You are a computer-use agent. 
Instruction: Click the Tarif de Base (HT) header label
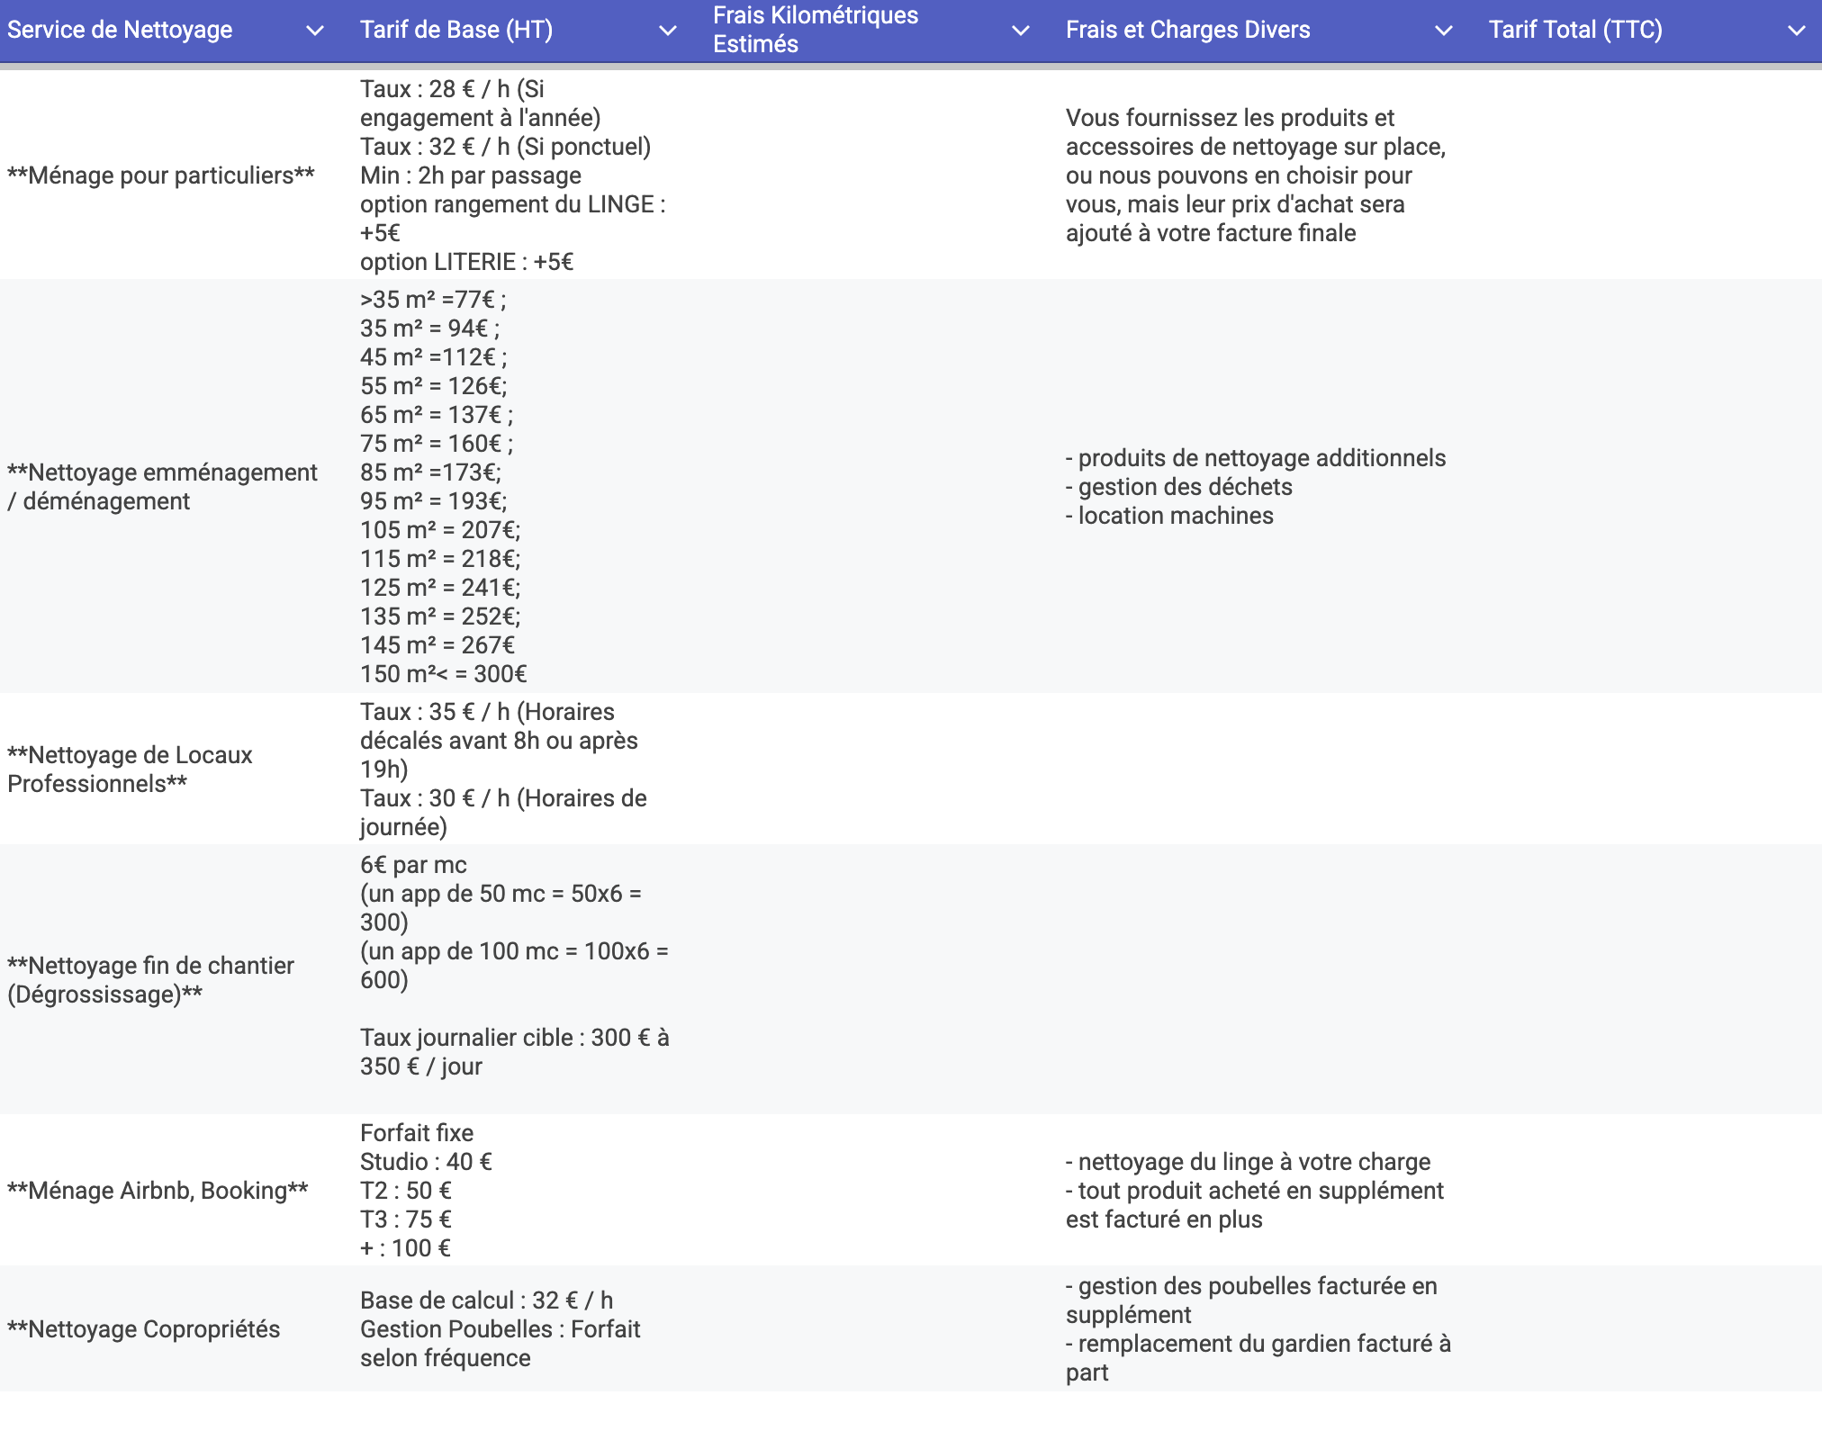(x=456, y=30)
